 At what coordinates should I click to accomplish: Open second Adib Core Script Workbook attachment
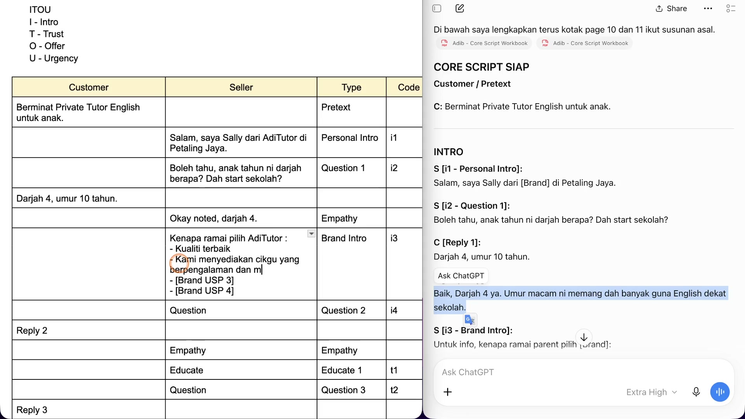point(584,43)
